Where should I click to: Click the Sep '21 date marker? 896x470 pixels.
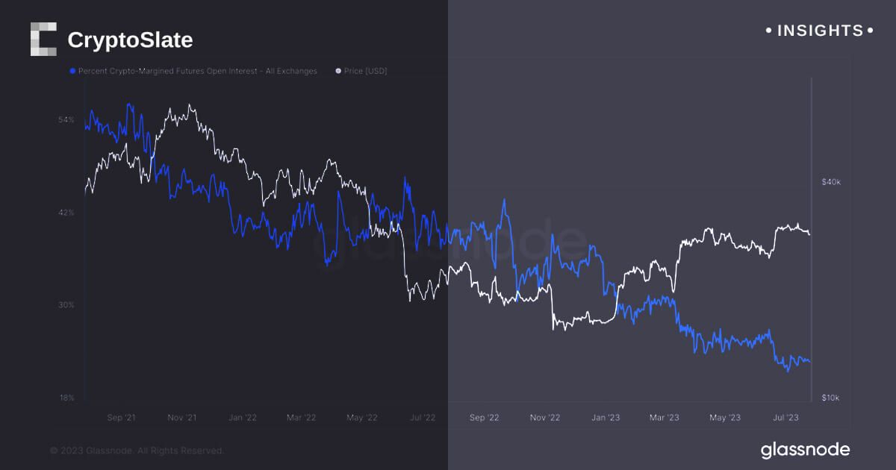pyautogui.click(x=120, y=418)
